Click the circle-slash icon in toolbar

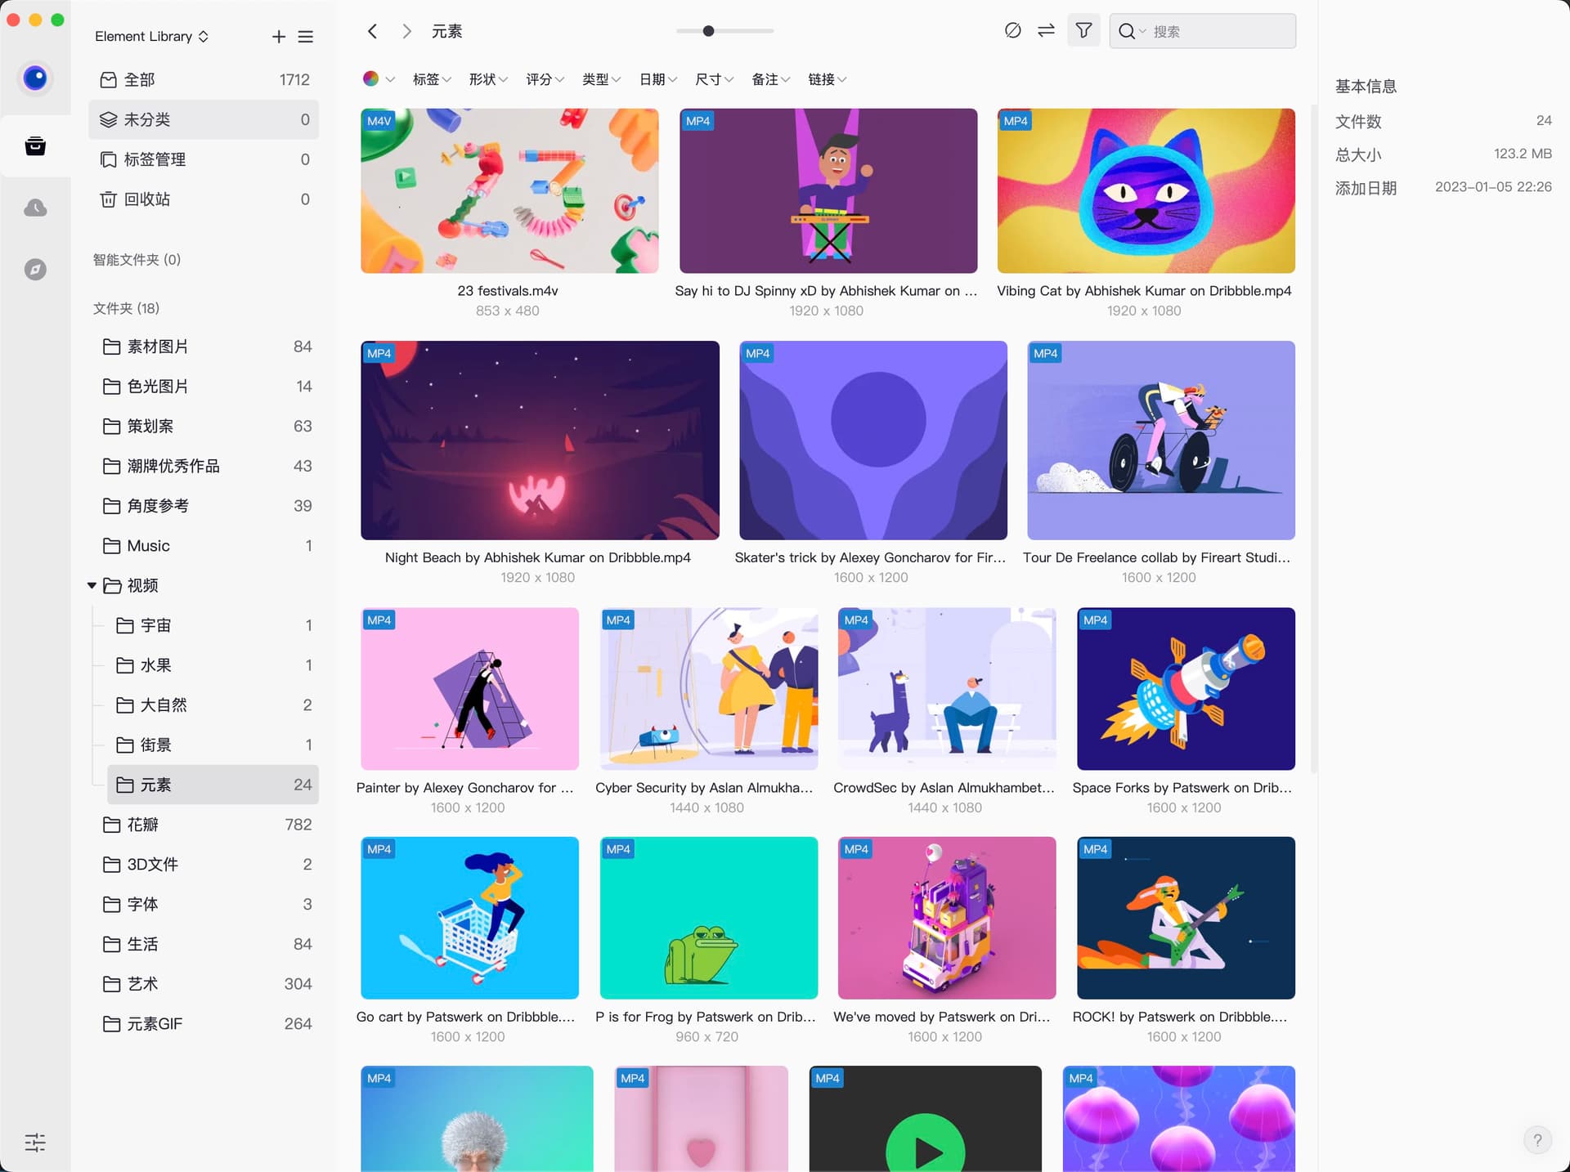(x=1012, y=31)
